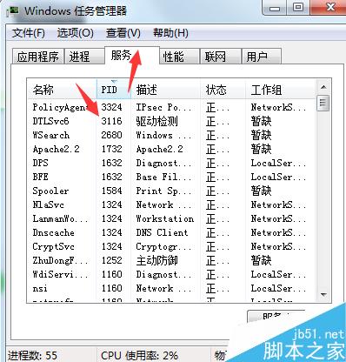Select the LanmanWo... service row

coord(171,218)
